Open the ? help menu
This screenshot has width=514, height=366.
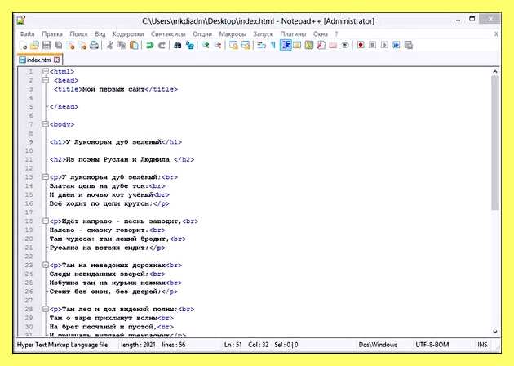pos(336,34)
